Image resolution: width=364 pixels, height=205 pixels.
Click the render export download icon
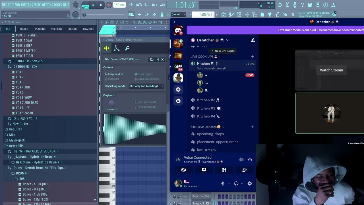333,5
